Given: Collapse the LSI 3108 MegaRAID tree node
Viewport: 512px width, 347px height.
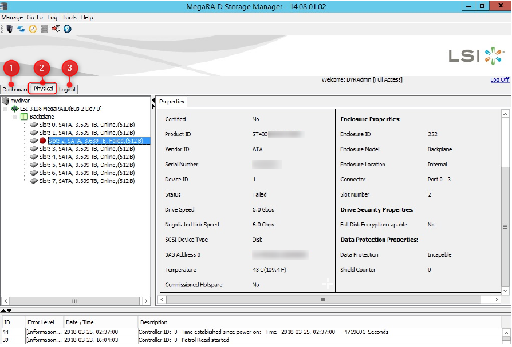Looking at the screenshot, I should (x=6, y=109).
